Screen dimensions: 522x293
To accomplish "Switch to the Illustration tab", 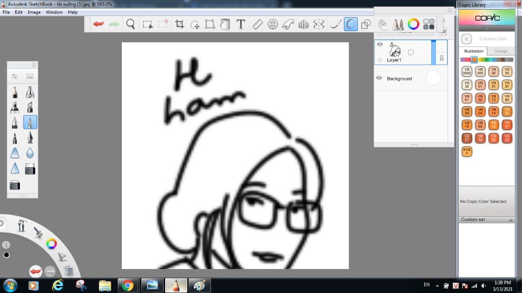I will [474, 51].
